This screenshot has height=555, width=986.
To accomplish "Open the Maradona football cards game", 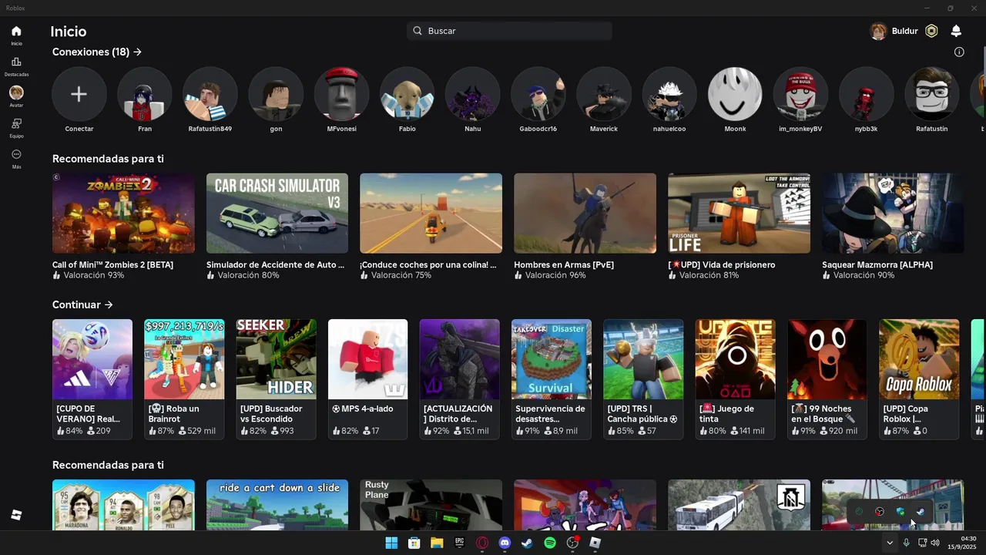I will [x=123, y=505].
